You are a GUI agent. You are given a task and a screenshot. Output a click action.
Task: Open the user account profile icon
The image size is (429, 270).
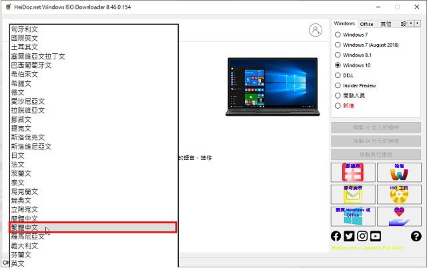pos(316,30)
